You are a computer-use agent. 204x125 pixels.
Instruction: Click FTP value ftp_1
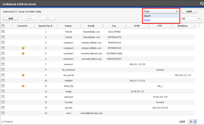point(160,86)
